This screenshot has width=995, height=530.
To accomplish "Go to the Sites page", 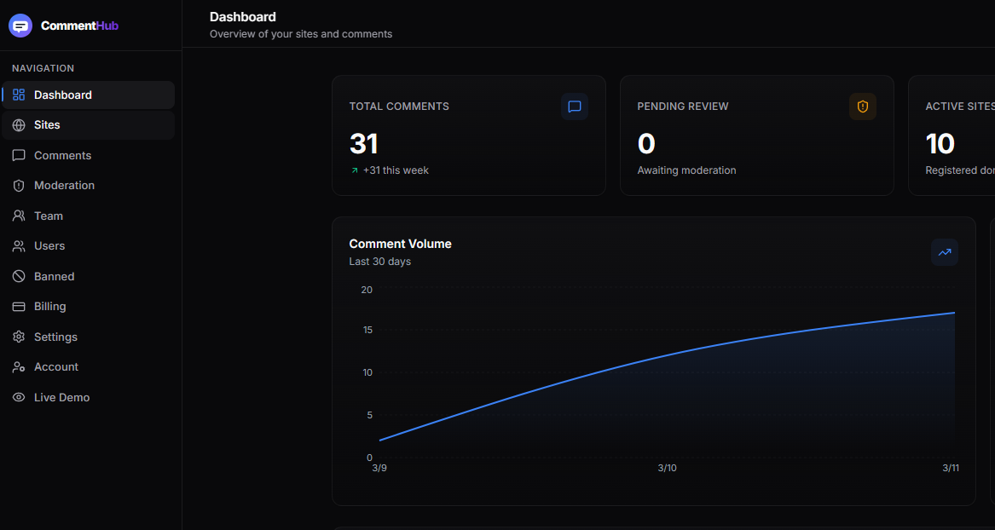I will coord(88,125).
